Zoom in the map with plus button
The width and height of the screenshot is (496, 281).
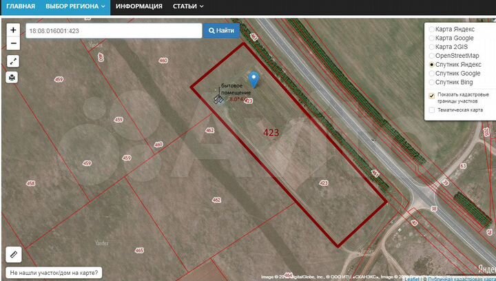pos(13,30)
